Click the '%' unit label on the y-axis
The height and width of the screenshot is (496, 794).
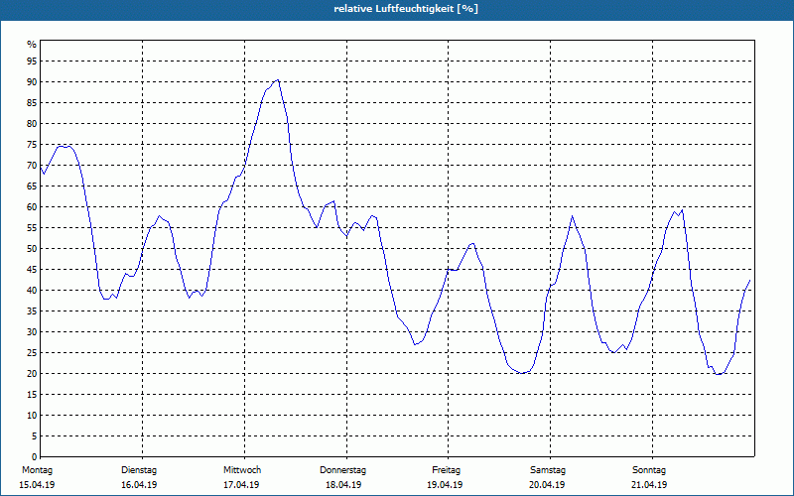tap(32, 45)
